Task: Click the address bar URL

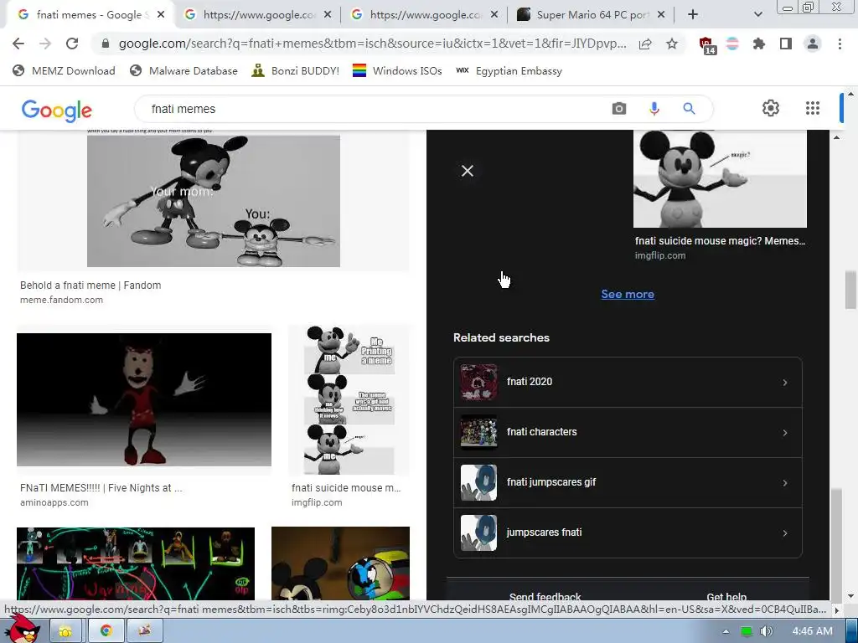Action: coord(372,44)
